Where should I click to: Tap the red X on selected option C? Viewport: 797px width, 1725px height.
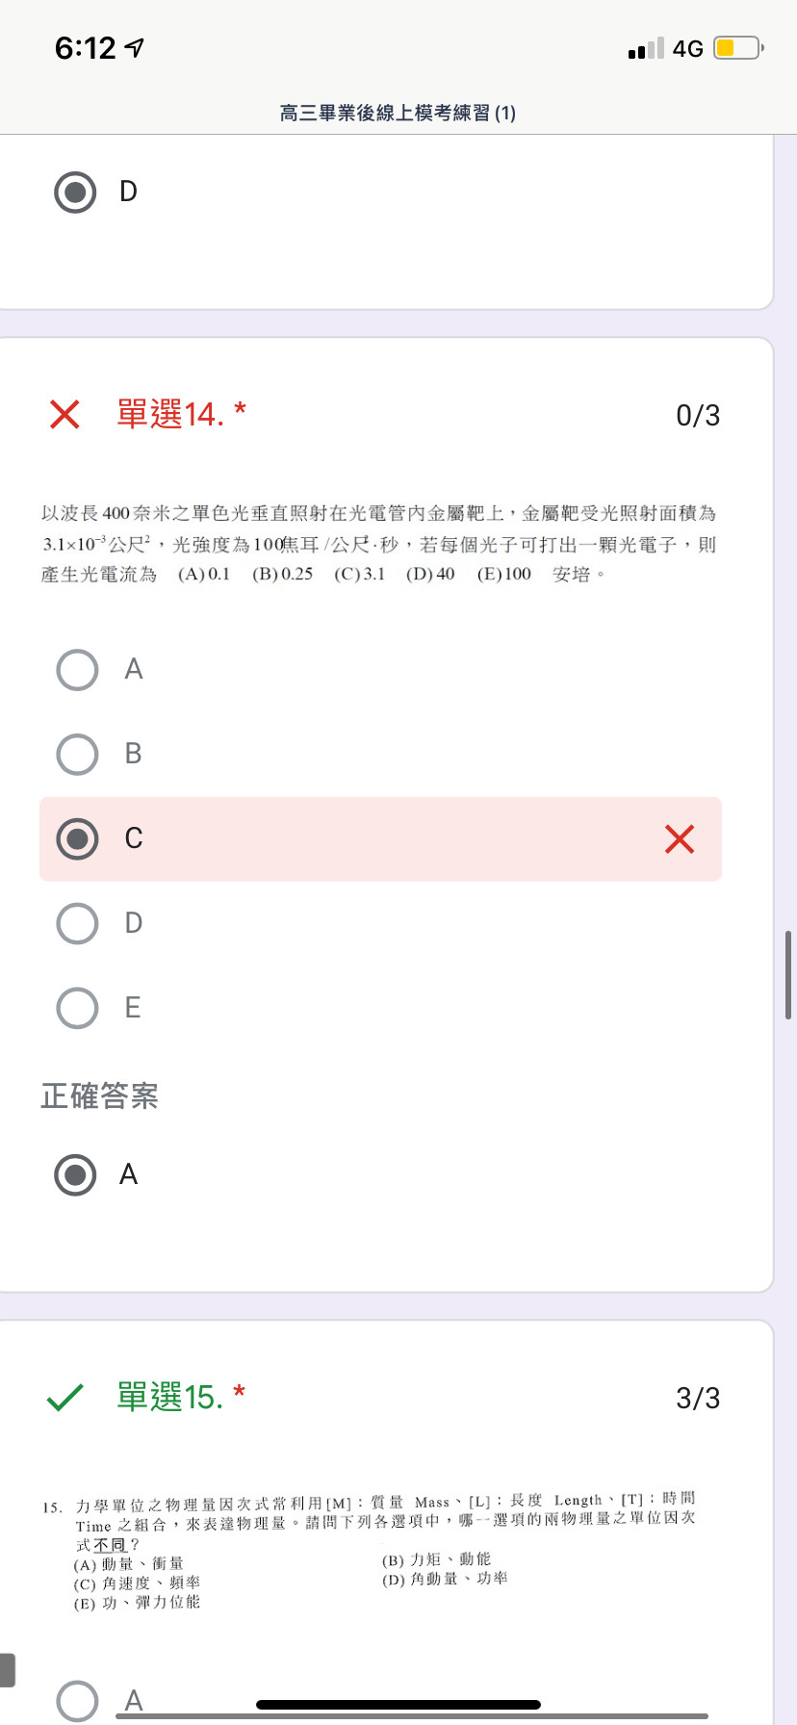click(x=680, y=839)
